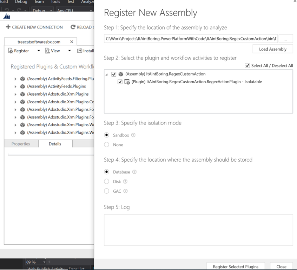Click the assembly icon beside Adxstudio.Xrm.Plugins
The height and width of the screenshot is (270, 297).
click(x=22, y=94)
